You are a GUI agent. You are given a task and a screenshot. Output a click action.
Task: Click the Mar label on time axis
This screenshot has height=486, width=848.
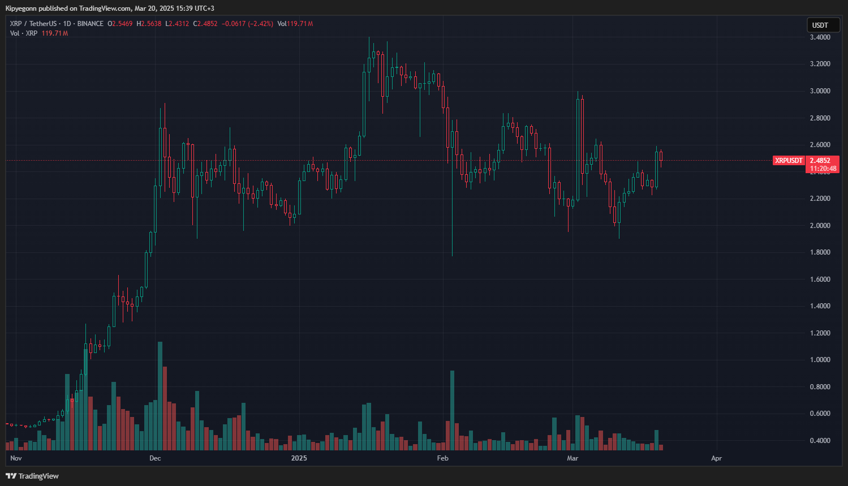(572, 458)
